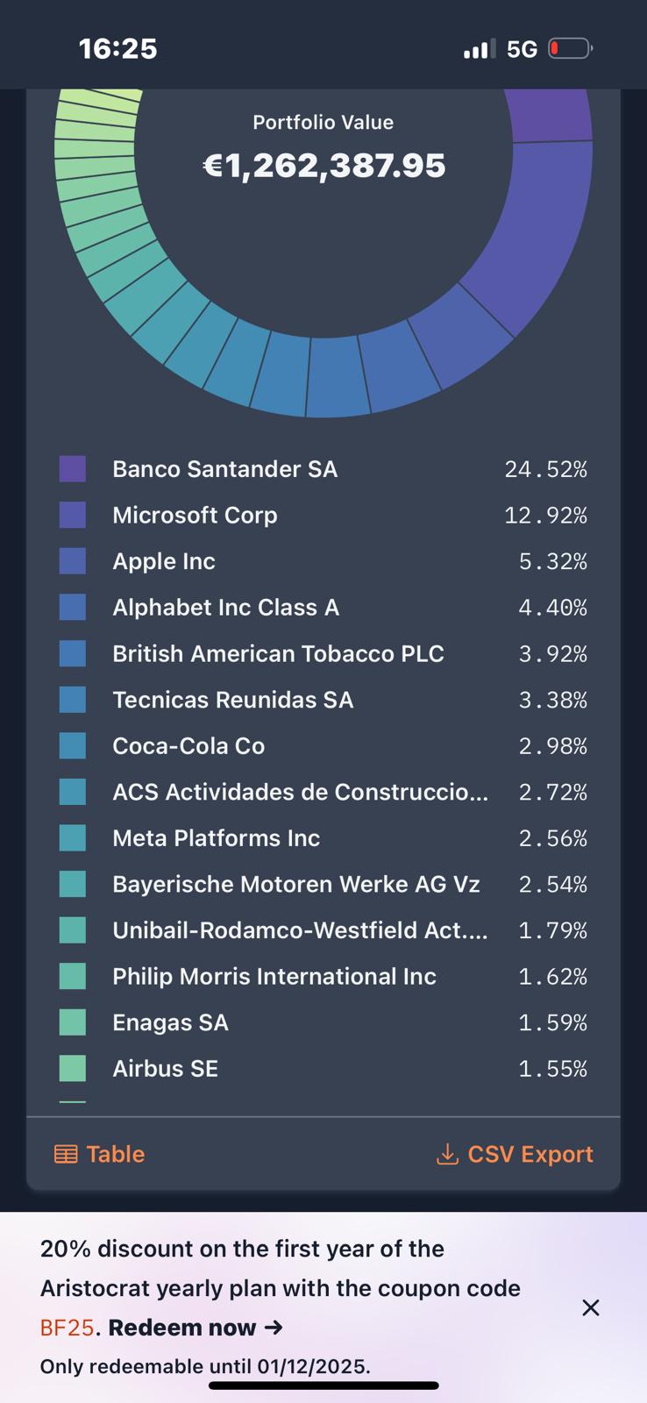The height and width of the screenshot is (1403, 647).
Task: Tap the battery icon in status bar
Action: (570, 48)
